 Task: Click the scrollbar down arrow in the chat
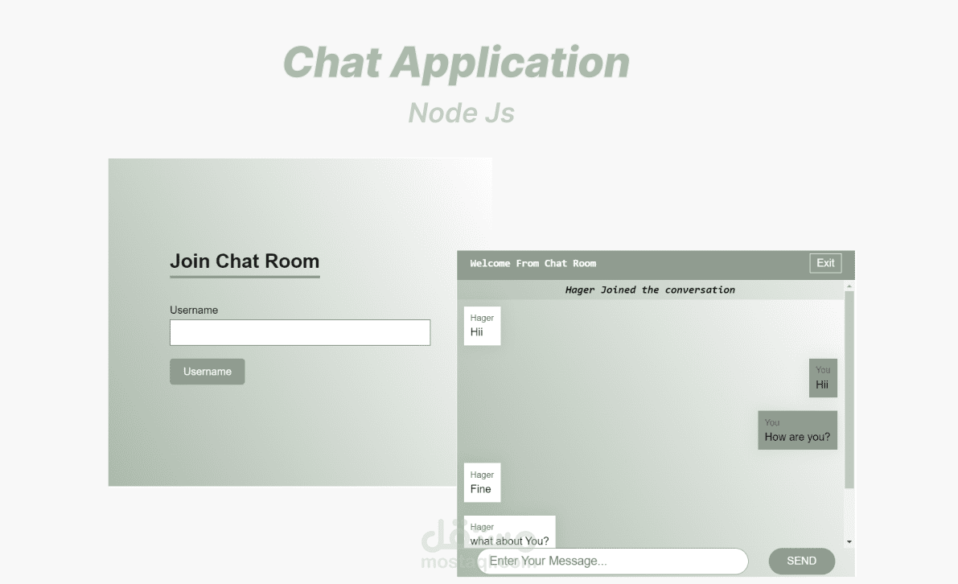click(849, 541)
